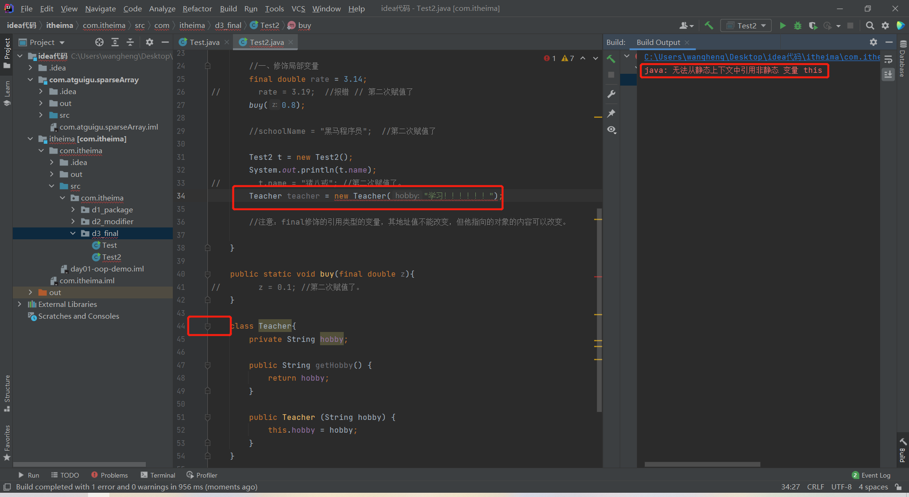
Task: Expand the orange out folder
Action: pos(30,292)
